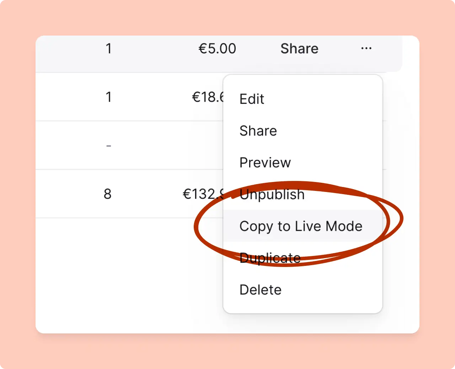Click Unpublish in the context menu
455x369 pixels.
coord(272,194)
